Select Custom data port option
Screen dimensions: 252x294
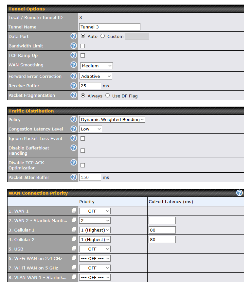click(103, 36)
